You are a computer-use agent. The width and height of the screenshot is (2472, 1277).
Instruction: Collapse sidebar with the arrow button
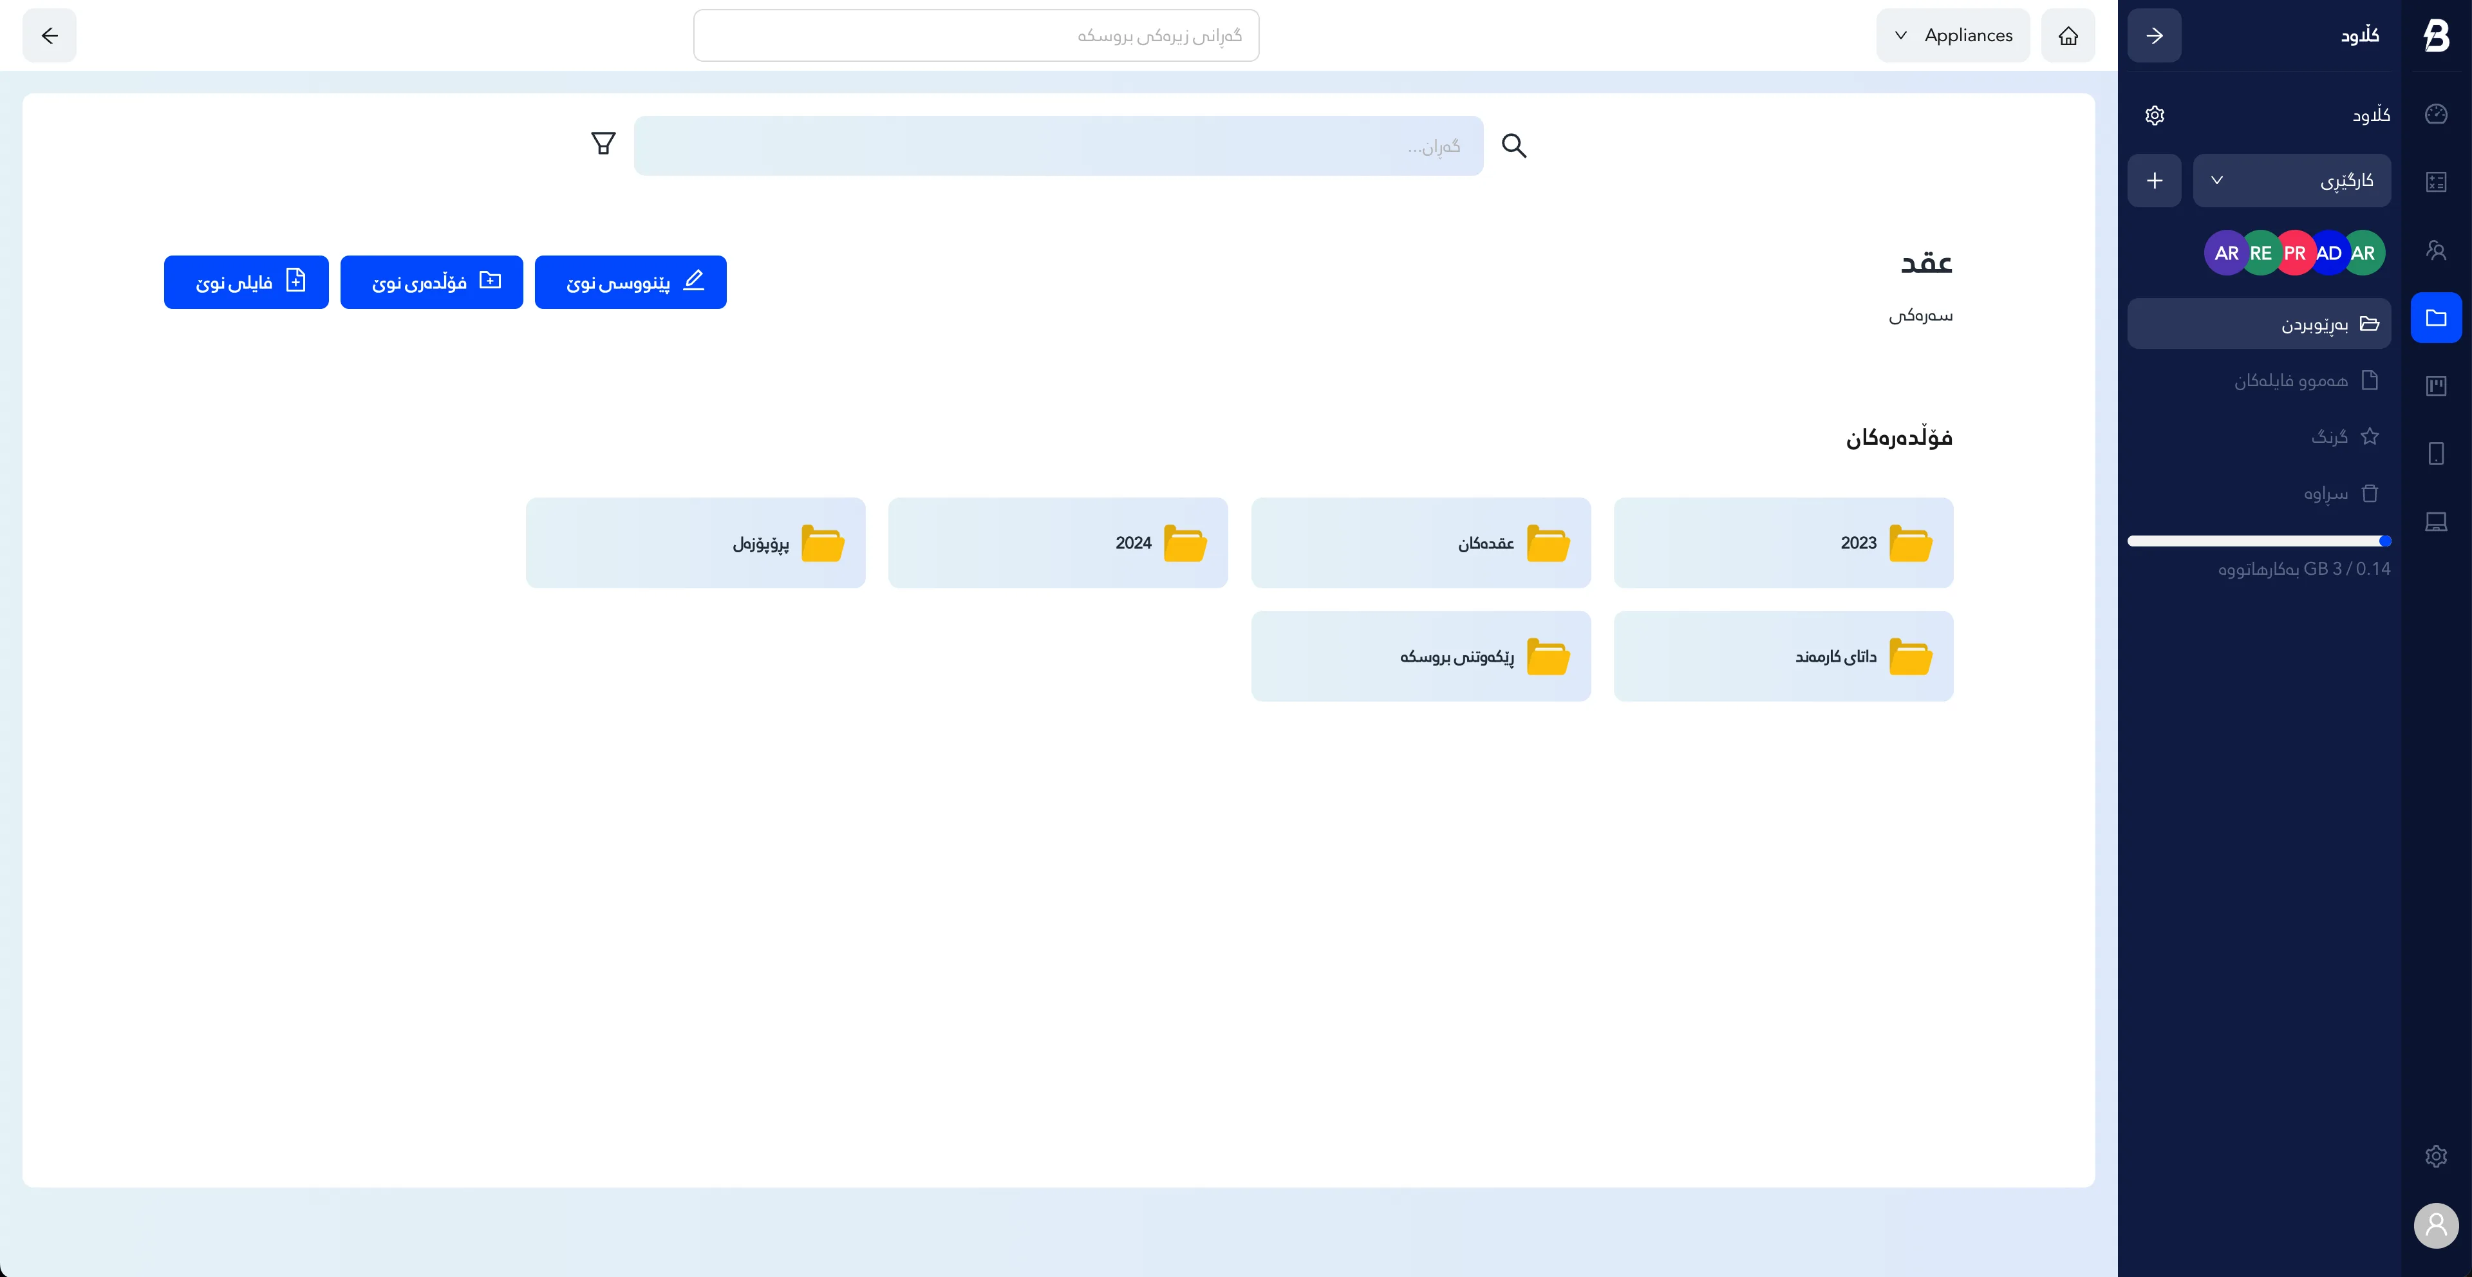click(x=2155, y=35)
